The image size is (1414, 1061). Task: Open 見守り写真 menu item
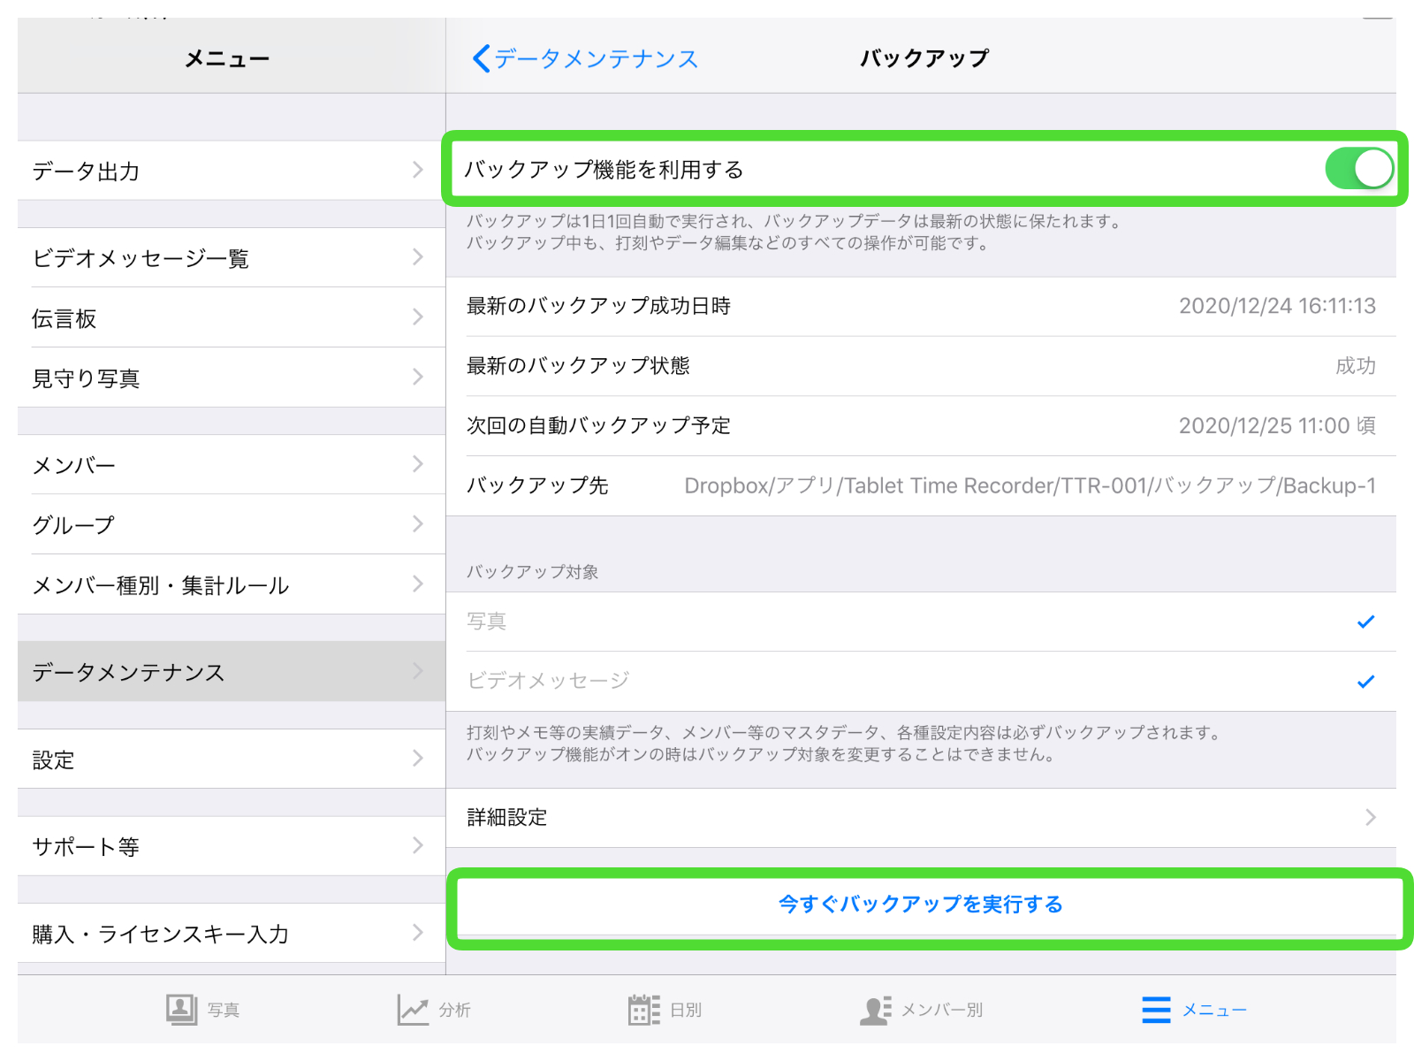[x=232, y=378]
